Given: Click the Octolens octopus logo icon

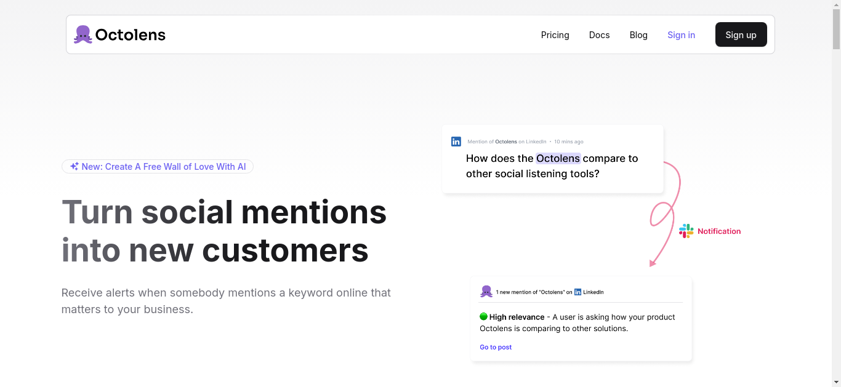Looking at the screenshot, I should tap(83, 34).
